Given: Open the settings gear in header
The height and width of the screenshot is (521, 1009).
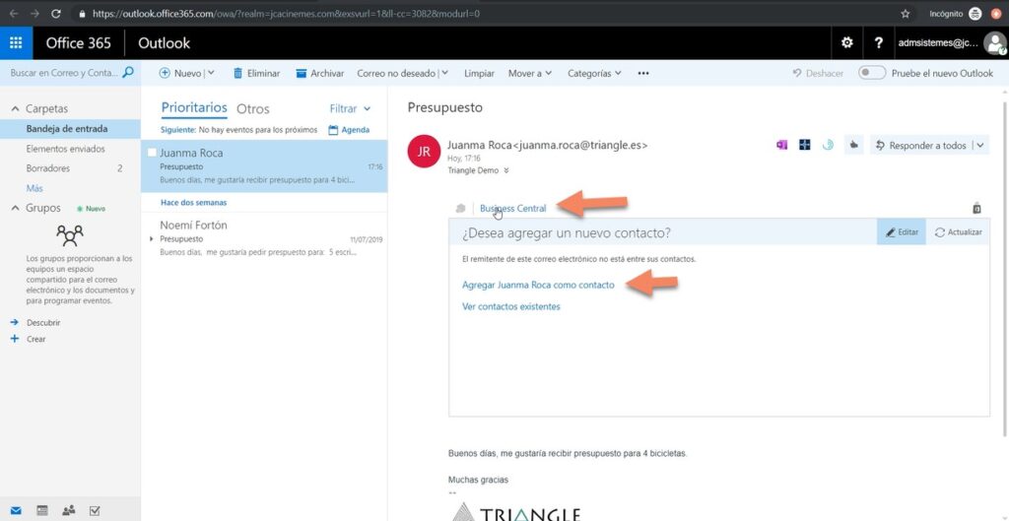Looking at the screenshot, I should pyautogui.click(x=846, y=43).
